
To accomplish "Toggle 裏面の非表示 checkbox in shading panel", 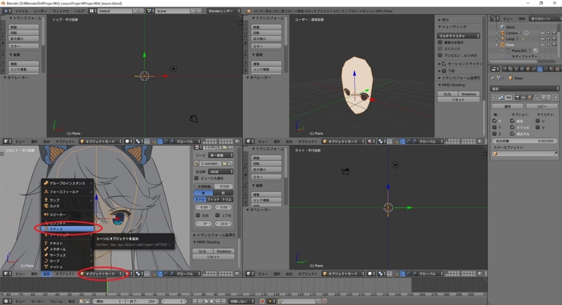I will [x=440, y=42].
